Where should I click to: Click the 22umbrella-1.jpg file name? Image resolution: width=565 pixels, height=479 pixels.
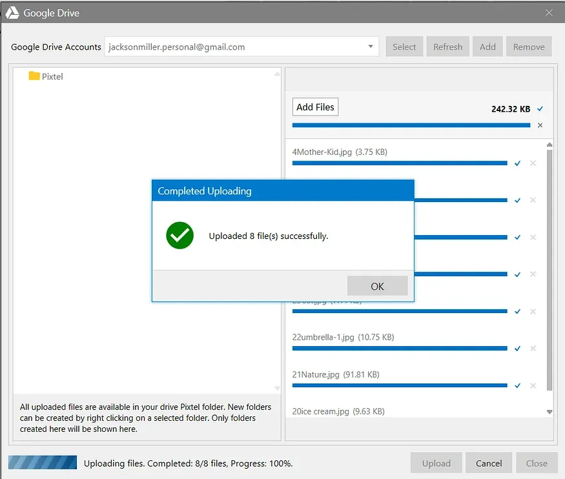click(324, 337)
